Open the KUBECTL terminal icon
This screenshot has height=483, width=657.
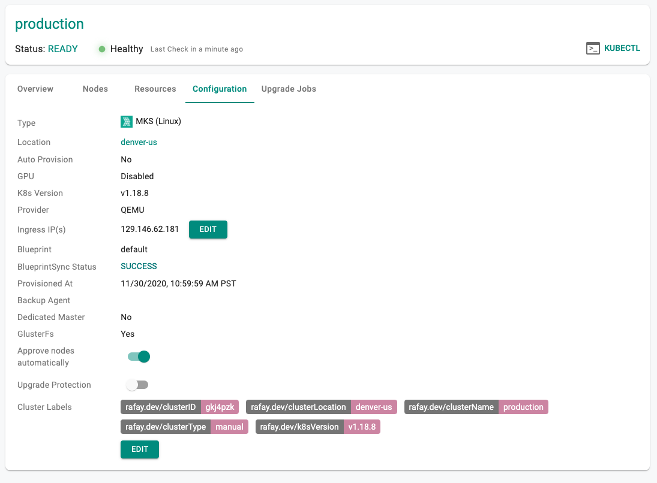pos(592,49)
